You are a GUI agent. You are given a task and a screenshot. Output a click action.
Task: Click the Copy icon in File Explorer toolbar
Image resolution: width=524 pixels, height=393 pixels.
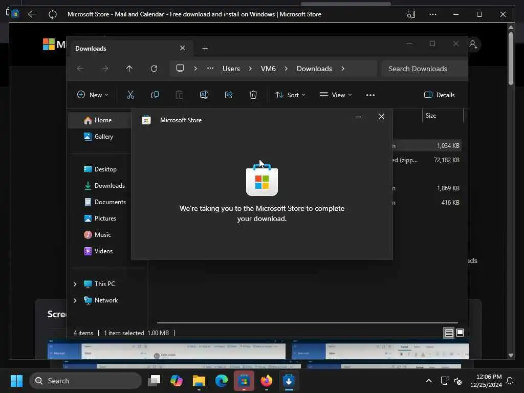pyautogui.click(x=155, y=95)
